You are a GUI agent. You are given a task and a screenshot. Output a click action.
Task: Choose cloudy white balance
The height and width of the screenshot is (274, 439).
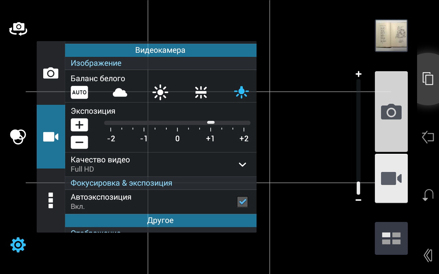click(x=120, y=92)
